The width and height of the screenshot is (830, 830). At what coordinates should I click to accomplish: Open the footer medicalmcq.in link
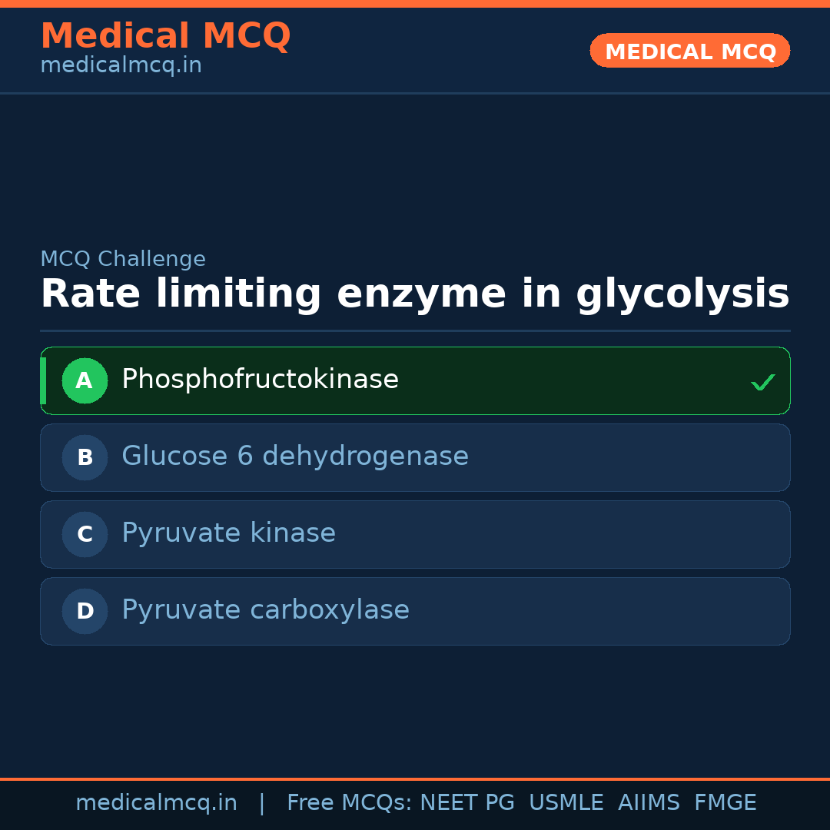[x=156, y=803]
